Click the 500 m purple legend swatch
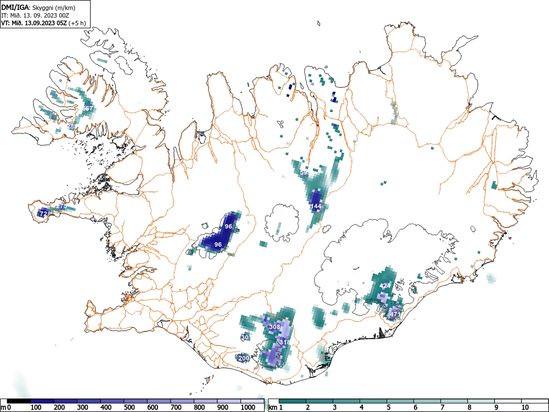This screenshot has height=412, width=549. click(x=136, y=401)
